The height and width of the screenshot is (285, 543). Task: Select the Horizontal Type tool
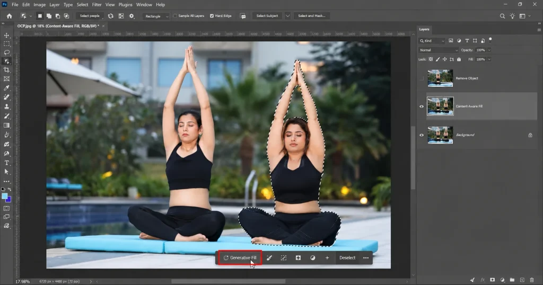pos(6,163)
